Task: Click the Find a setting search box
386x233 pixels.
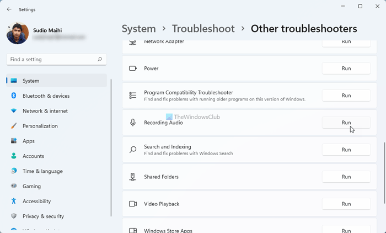Action: point(52,59)
